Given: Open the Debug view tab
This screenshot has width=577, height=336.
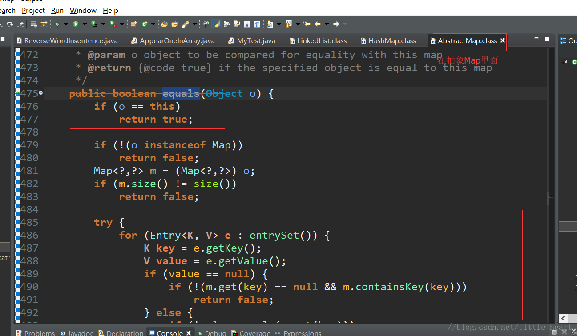Looking at the screenshot, I should (x=212, y=332).
